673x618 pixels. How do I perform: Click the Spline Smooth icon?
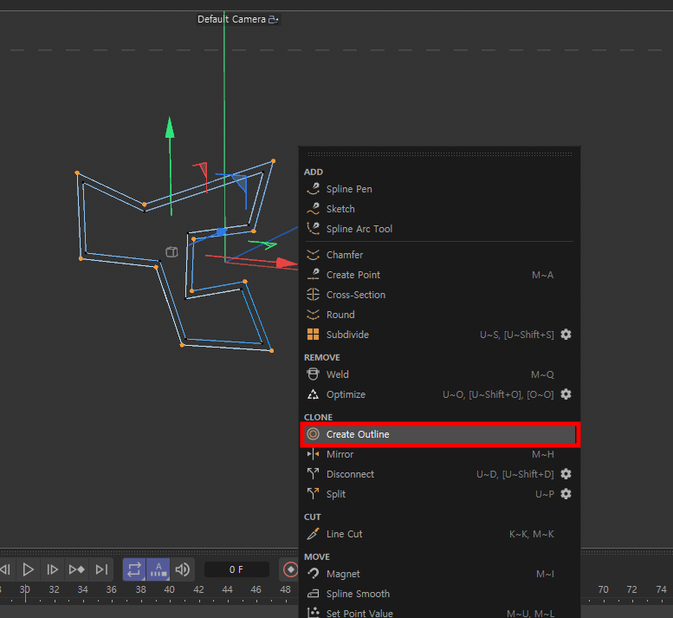point(314,594)
